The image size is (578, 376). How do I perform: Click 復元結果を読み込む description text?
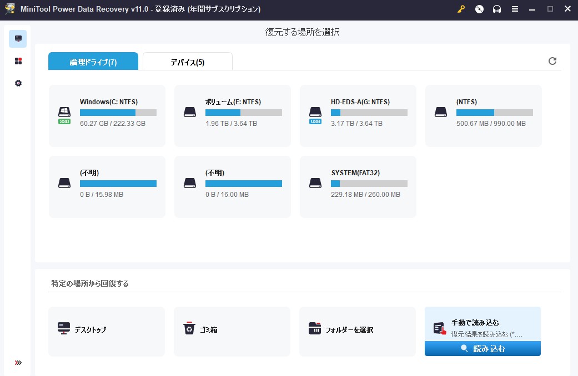486,334
